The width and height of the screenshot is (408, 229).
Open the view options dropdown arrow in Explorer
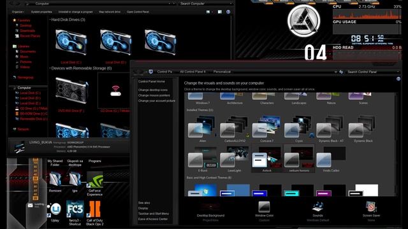coord(212,12)
